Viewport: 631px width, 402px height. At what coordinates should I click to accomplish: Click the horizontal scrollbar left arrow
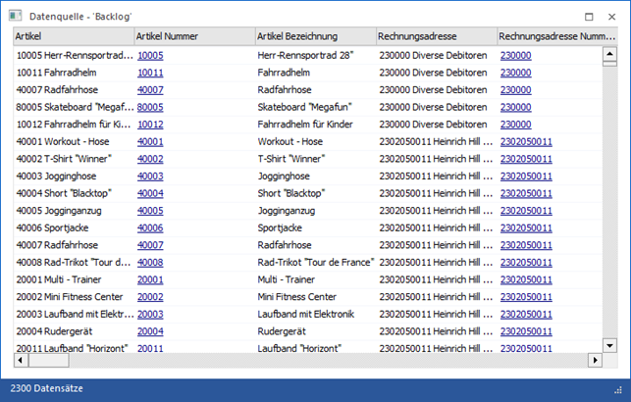pos(20,360)
